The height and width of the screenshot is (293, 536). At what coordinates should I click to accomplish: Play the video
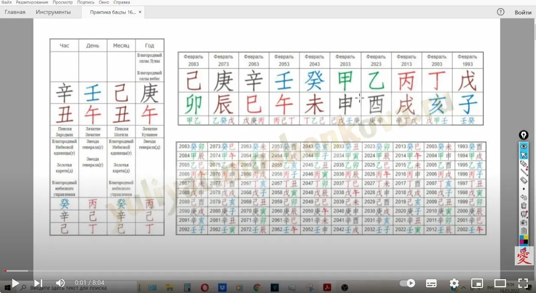click(x=15, y=283)
